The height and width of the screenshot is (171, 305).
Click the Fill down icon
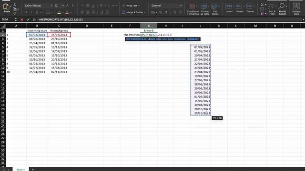[262, 9]
